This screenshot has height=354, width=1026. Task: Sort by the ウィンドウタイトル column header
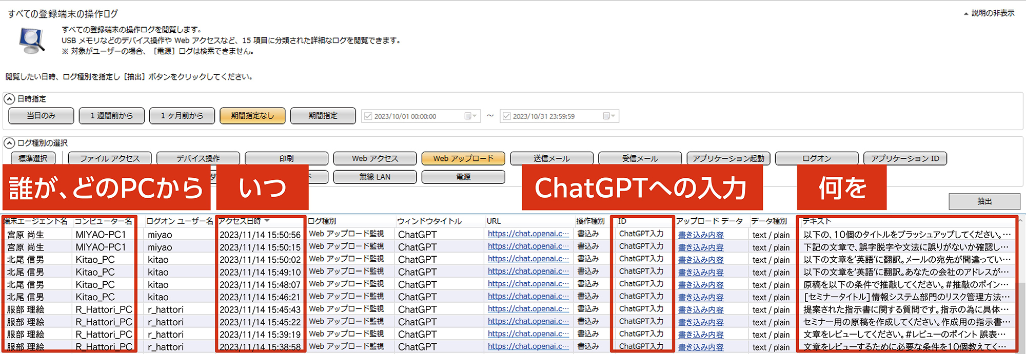pos(429,221)
